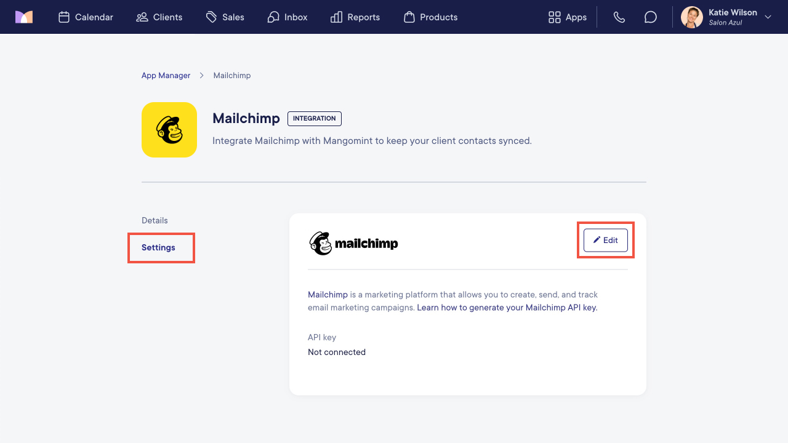Expand the account dropdown chevron
This screenshot has width=788, height=443.
pyautogui.click(x=768, y=17)
